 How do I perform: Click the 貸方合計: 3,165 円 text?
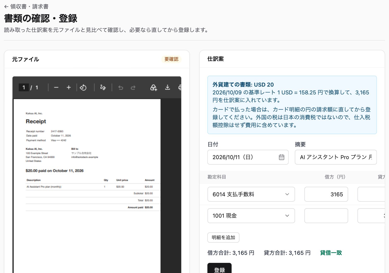click(x=287, y=253)
